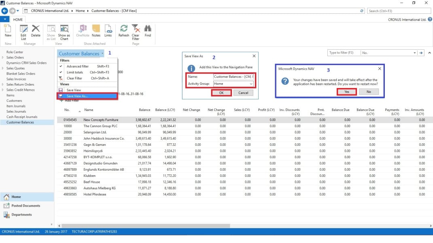Confirm restart by clicking Yes
Image resolution: width=433 pixels, height=243 pixels.
coord(346,92)
